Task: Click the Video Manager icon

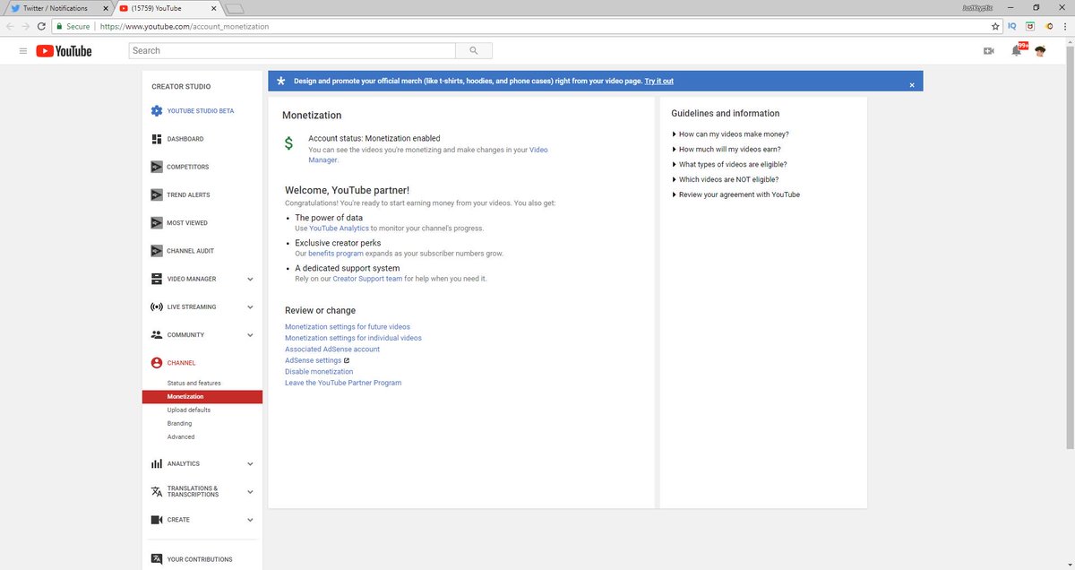Action: click(157, 279)
